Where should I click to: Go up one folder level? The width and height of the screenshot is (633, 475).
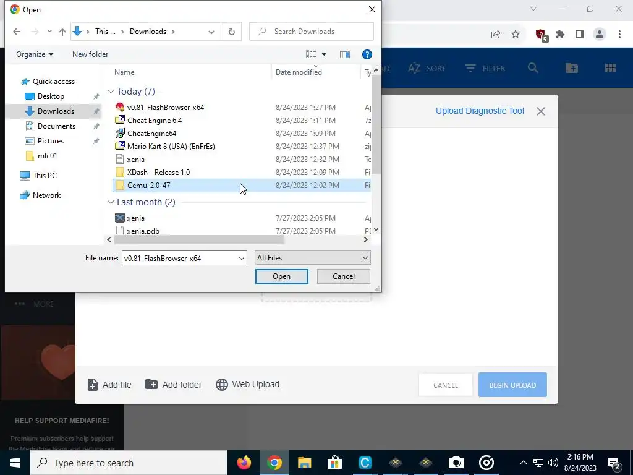click(62, 32)
